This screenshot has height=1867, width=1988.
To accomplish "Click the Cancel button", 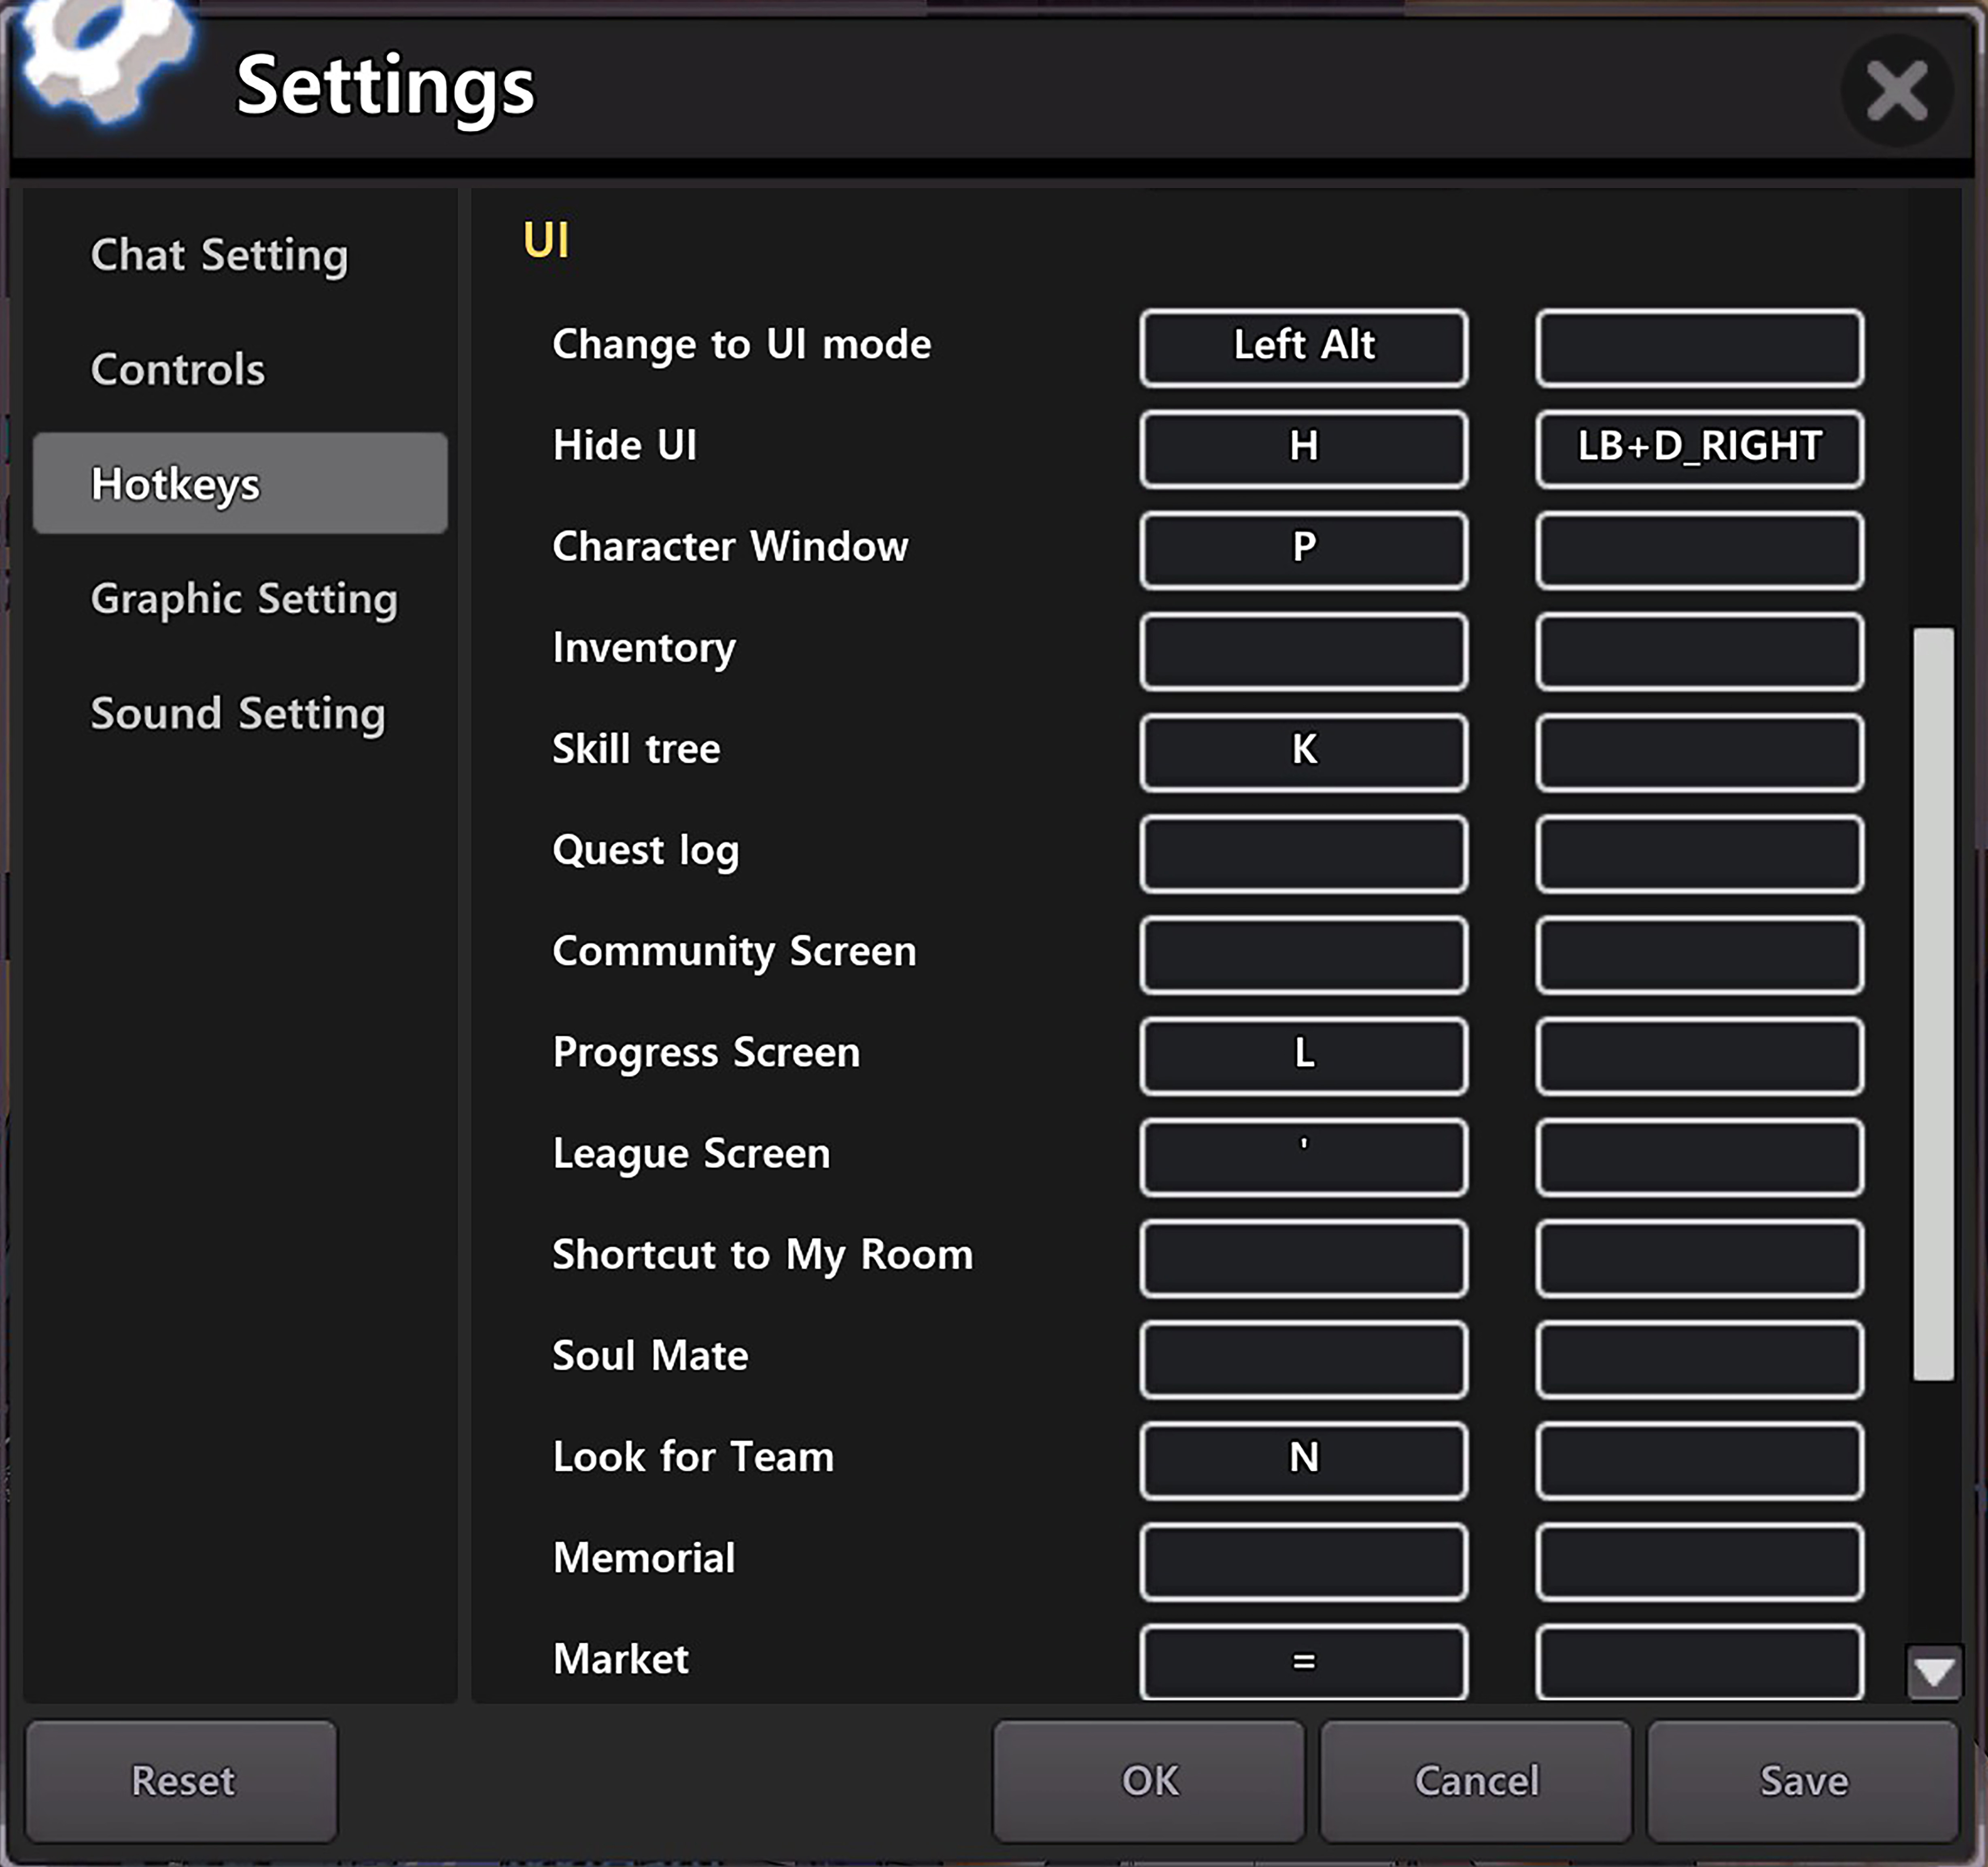I will [x=1476, y=1781].
